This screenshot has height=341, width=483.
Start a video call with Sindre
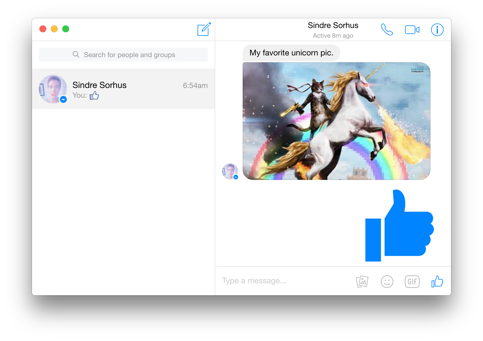(412, 30)
